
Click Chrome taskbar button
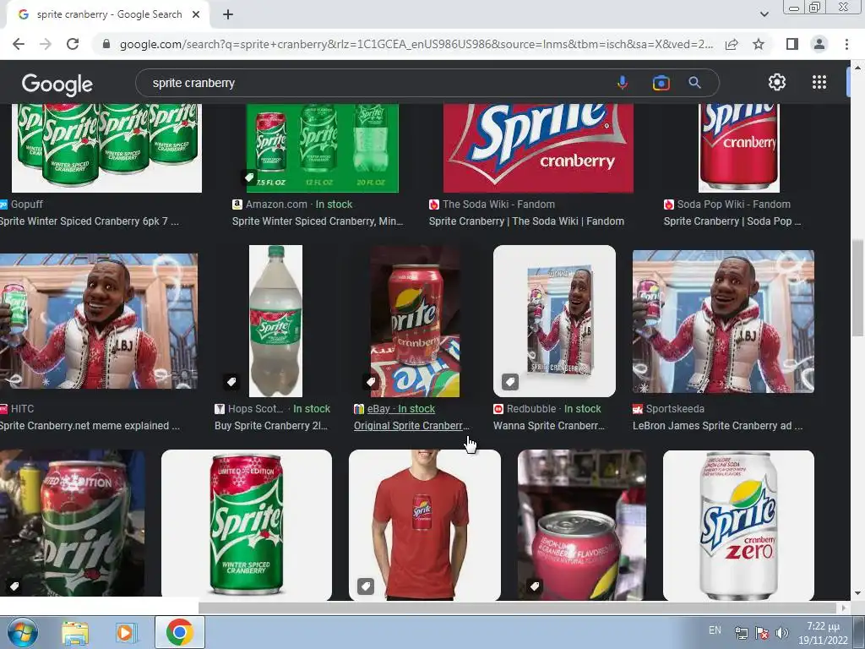tap(179, 632)
